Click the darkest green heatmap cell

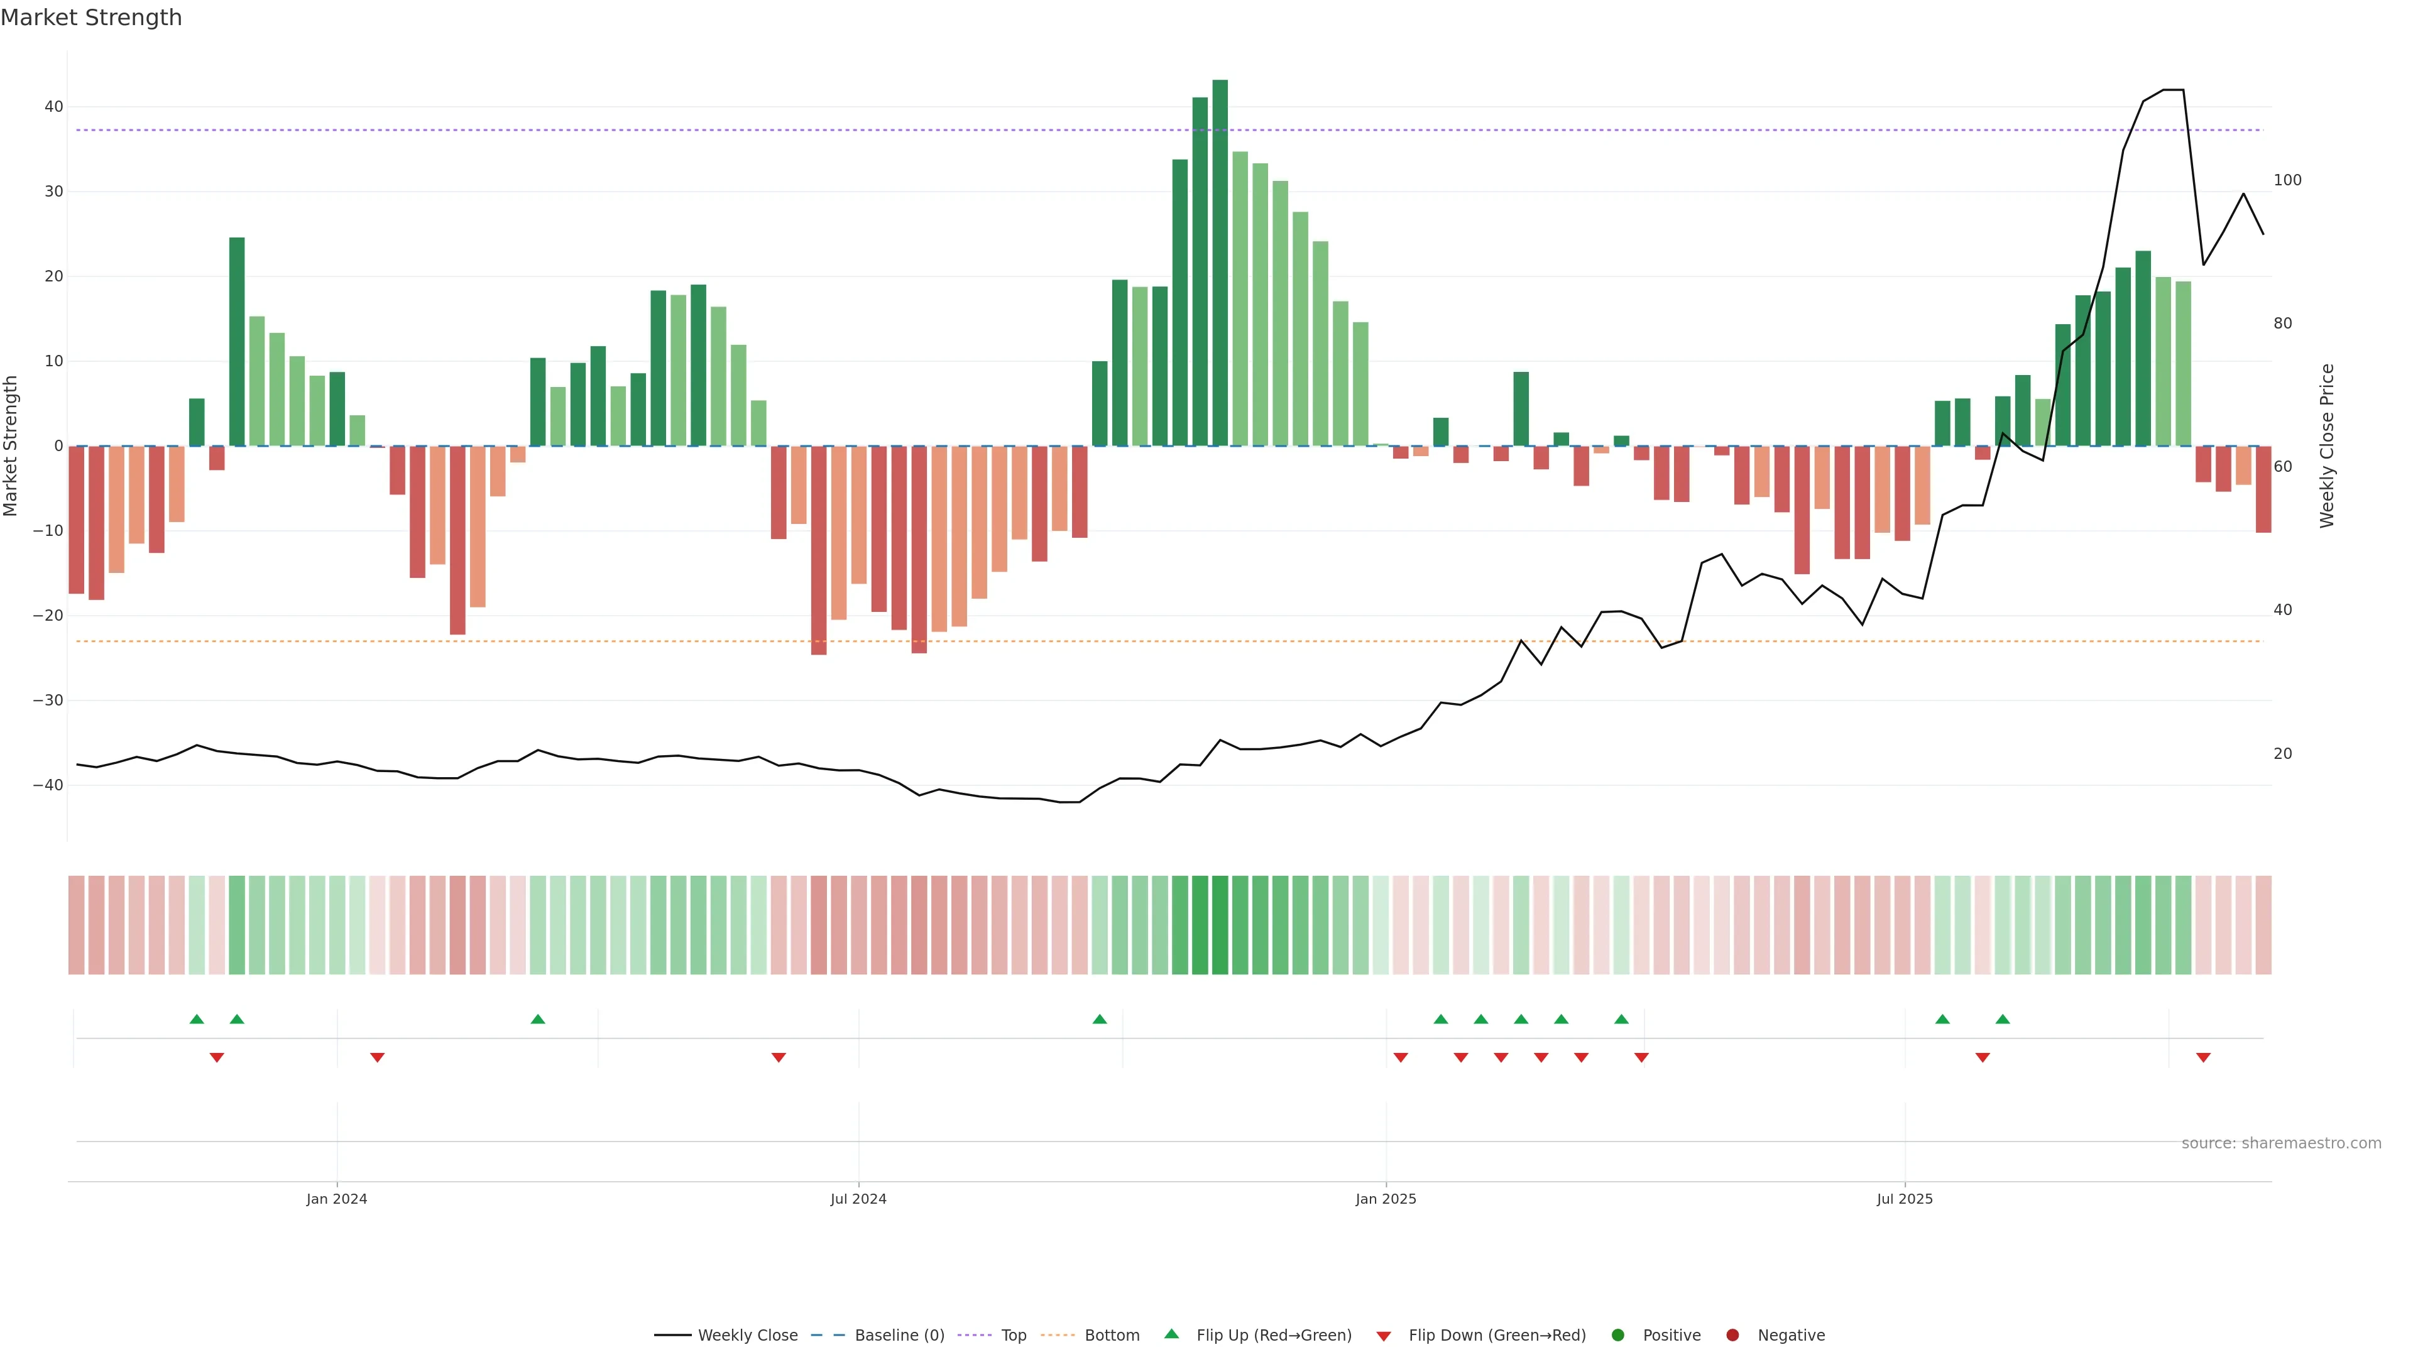[1220, 925]
